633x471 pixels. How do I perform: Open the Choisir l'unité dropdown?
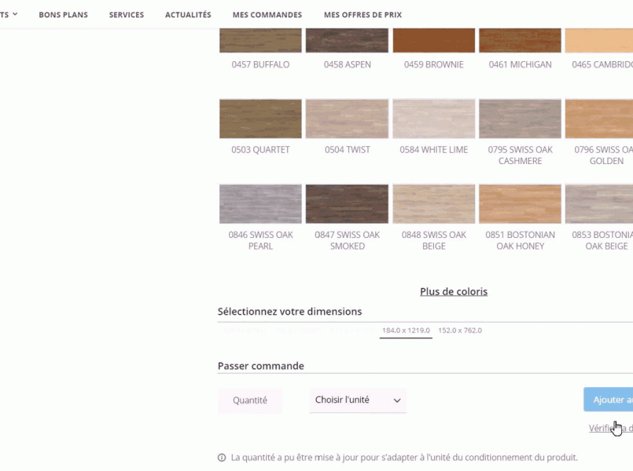click(358, 400)
